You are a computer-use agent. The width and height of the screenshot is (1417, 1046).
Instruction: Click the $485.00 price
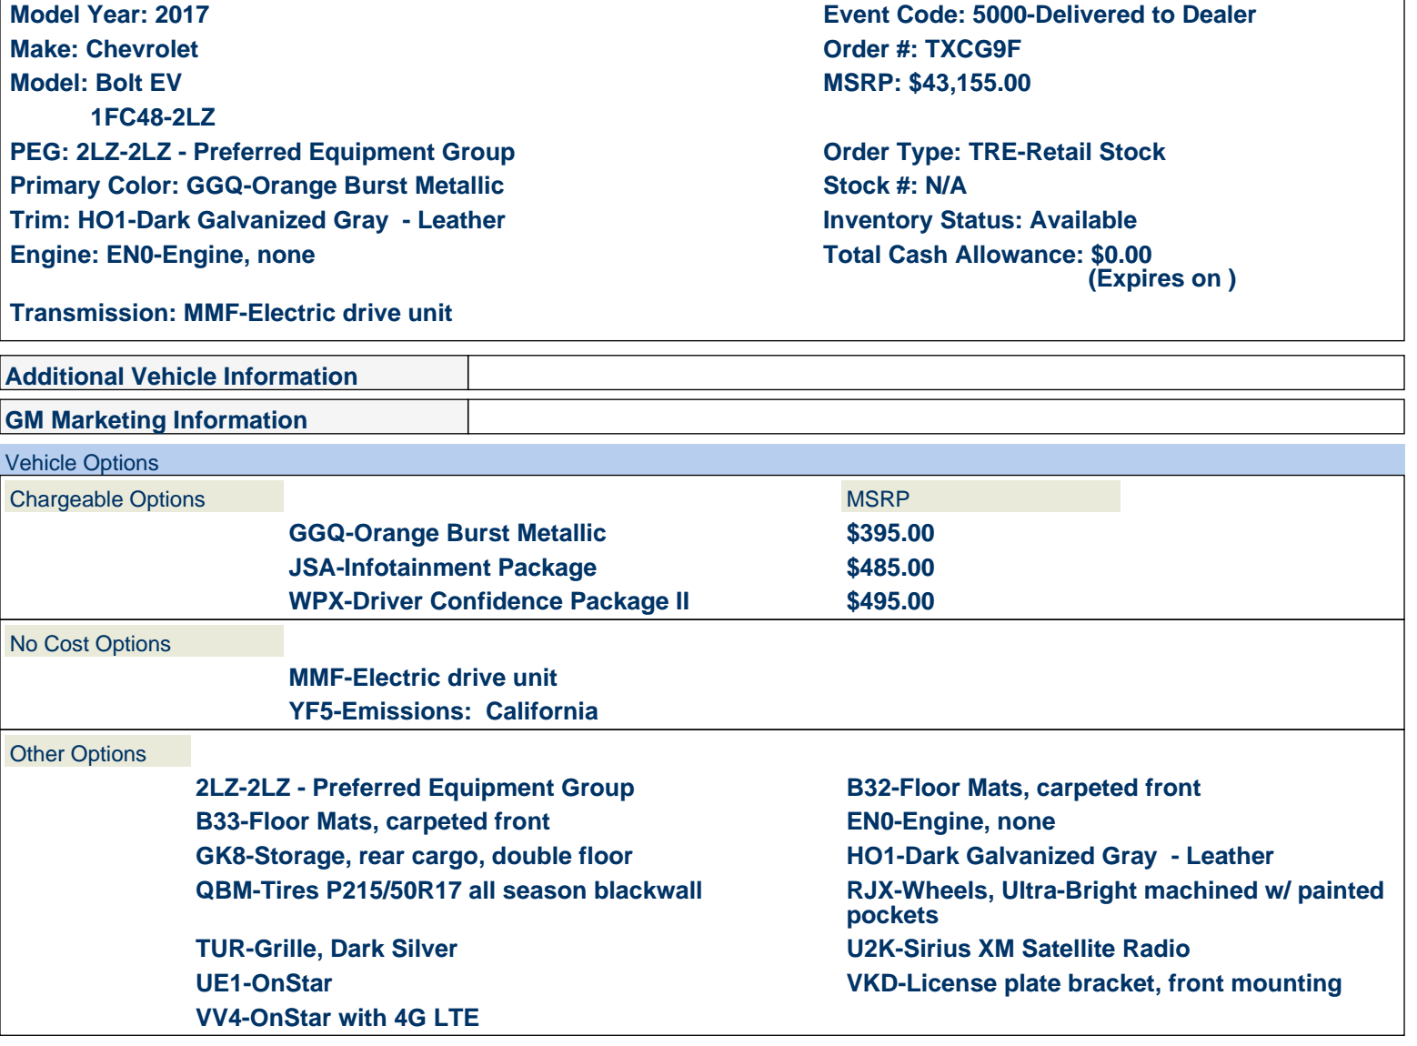point(890,568)
